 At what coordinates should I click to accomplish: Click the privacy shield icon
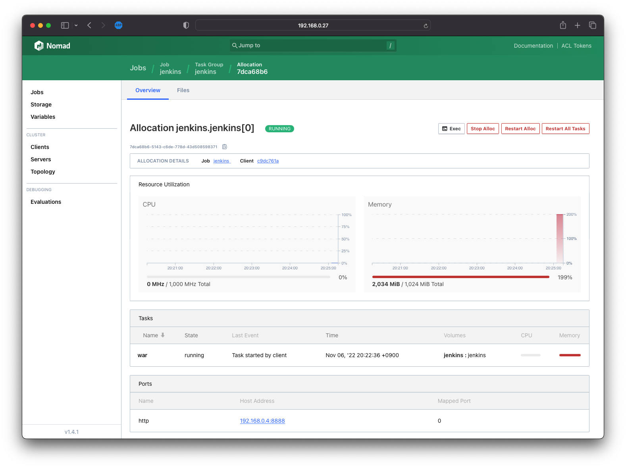pyautogui.click(x=186, y=25)
